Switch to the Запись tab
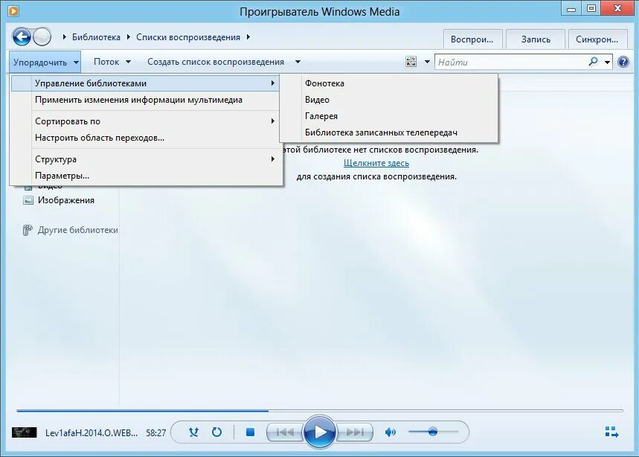The height and width of the screenshot is (457, 639). pos(536,39)
